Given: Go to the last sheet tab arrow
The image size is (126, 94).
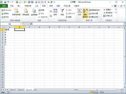Looking at the screenshot, I should [x=7, y=90].
